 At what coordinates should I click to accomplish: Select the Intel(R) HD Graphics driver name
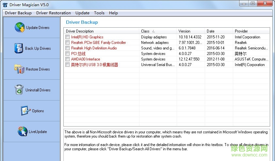tap(87, 37)
